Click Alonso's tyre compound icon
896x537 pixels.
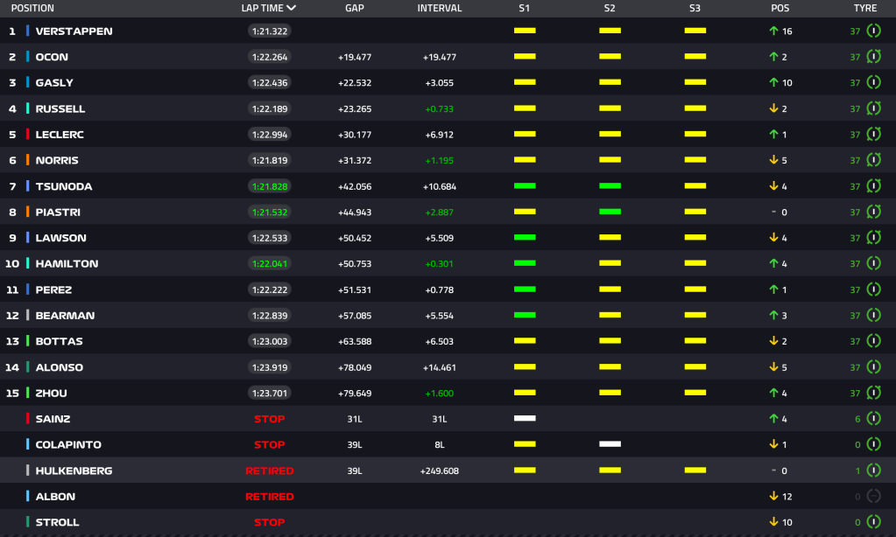click(x=874, y=367)
